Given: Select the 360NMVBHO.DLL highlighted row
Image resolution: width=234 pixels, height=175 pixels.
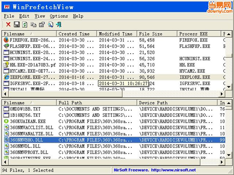Looking at the screenshot, I should coord(114,140).
